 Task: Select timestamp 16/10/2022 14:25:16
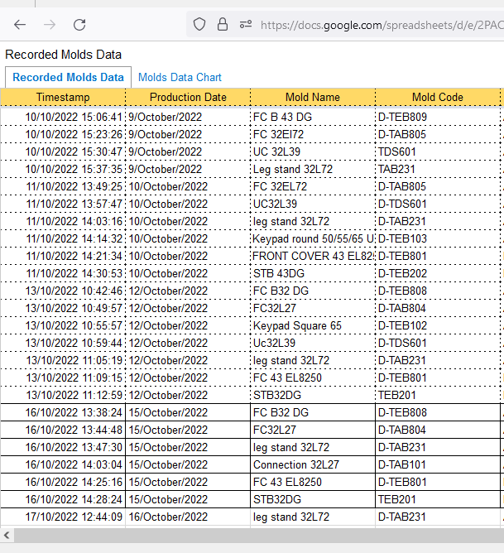[x=63, y=482]
